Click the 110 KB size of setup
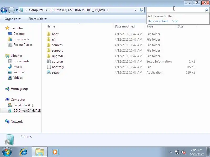The image size is (210, 157). pos(191,72)
